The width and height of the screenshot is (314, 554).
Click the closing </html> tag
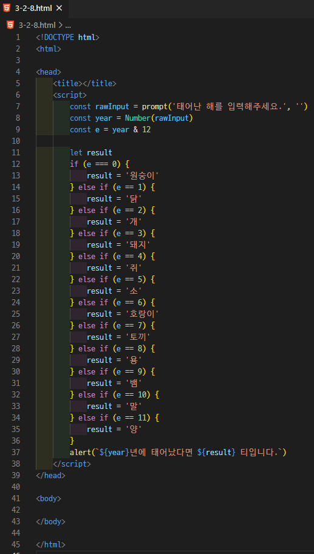(x=50, y=544)
